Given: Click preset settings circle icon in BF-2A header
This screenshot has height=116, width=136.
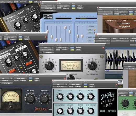Looking at the screenshot, I should [x=68, y=45].
